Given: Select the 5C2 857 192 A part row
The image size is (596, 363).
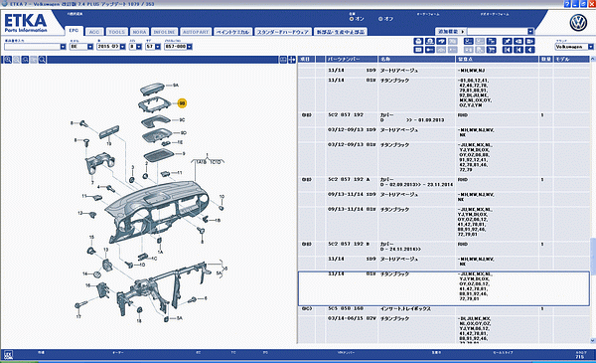Looking at the screenshot, I should tap(444, 182).
